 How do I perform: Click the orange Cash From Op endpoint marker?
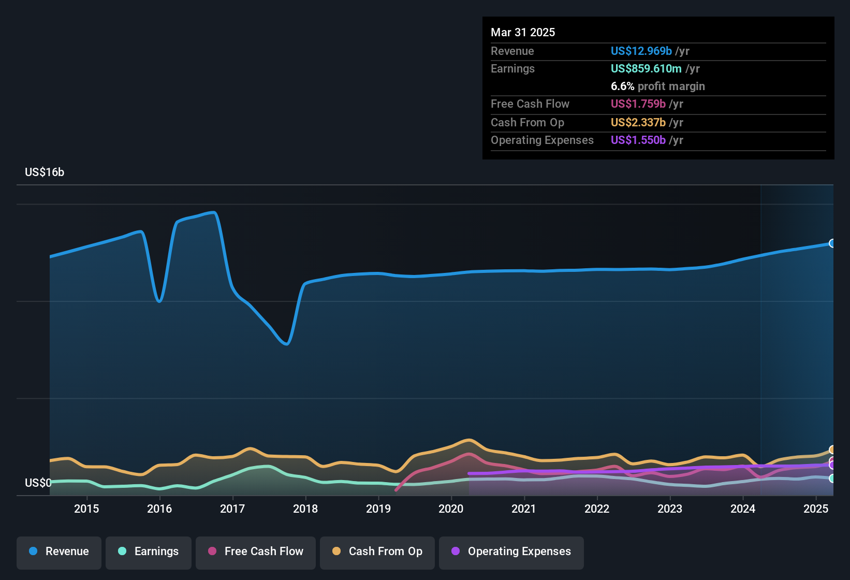click(832, 450)
